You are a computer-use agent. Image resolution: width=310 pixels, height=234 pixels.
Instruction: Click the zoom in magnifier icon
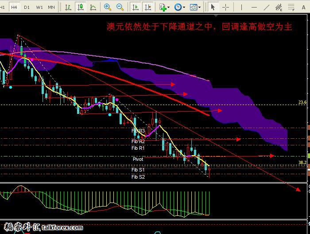pyautogui.click(x=108, y=7)
